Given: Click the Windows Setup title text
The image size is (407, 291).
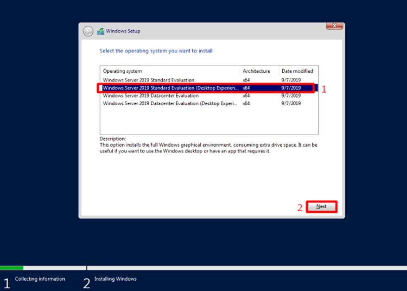Looking at the screenshot, I should 123,31.
